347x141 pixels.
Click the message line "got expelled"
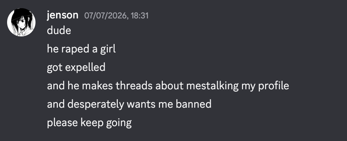click(76, 67)
